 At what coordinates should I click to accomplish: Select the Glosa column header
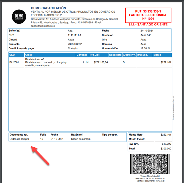point(29,55)
